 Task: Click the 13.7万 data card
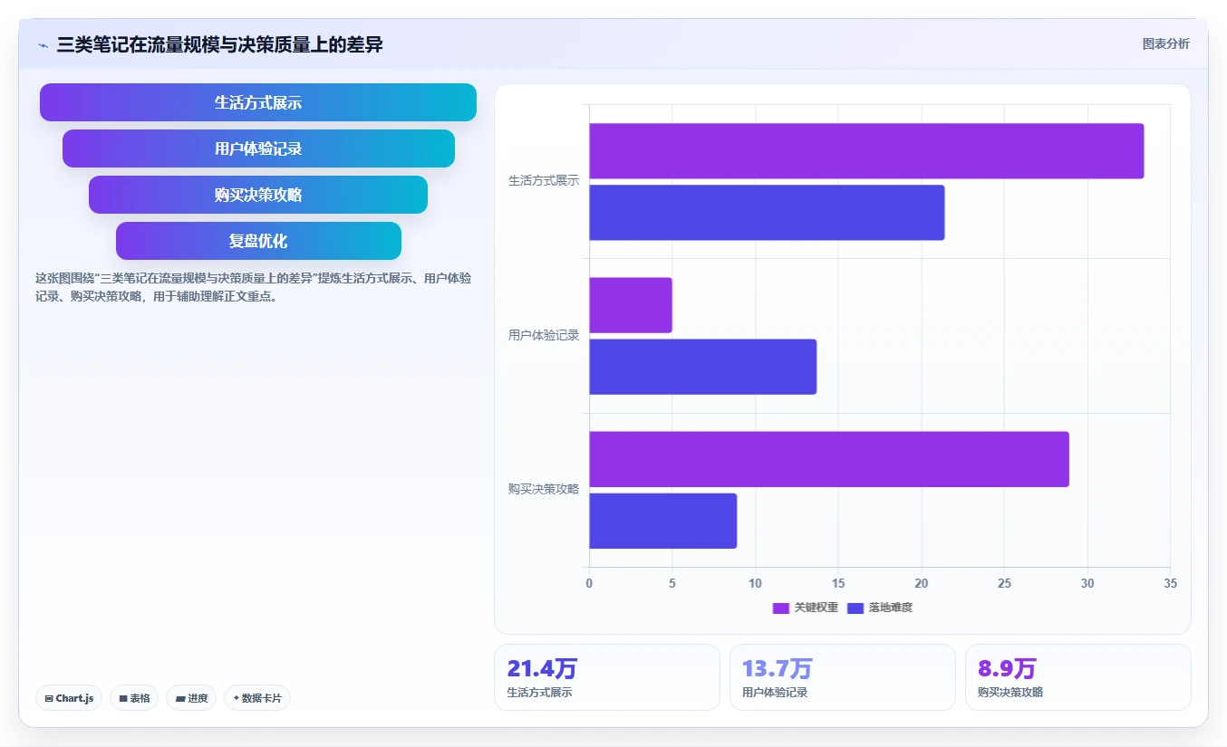[x=843, y=677]
